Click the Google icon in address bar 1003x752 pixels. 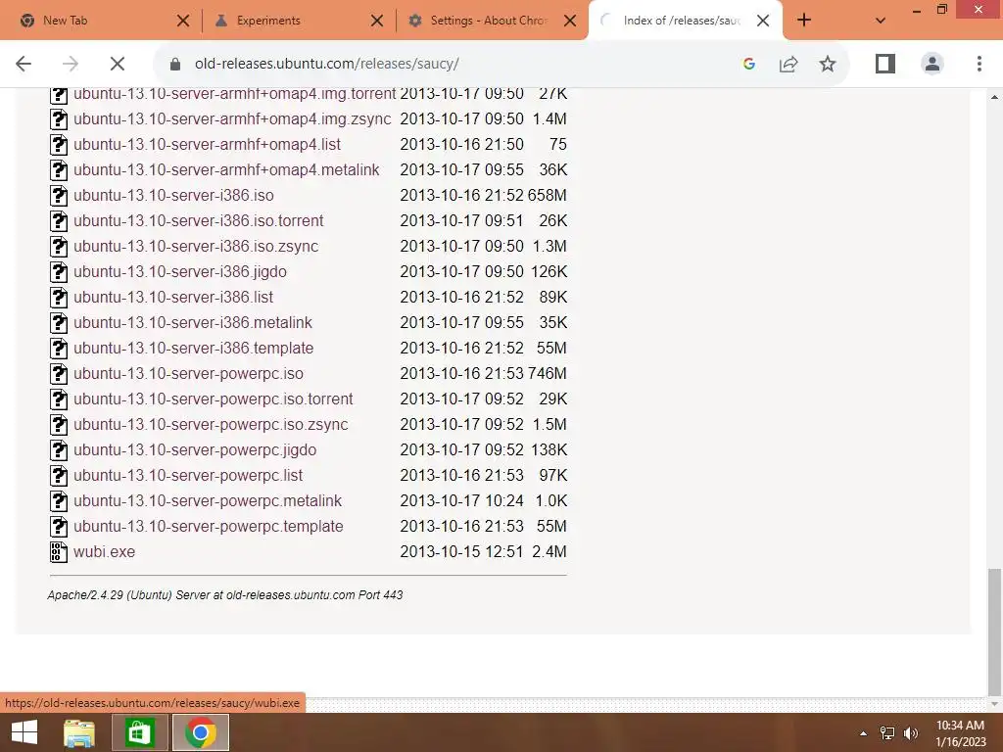pos(749,64)
